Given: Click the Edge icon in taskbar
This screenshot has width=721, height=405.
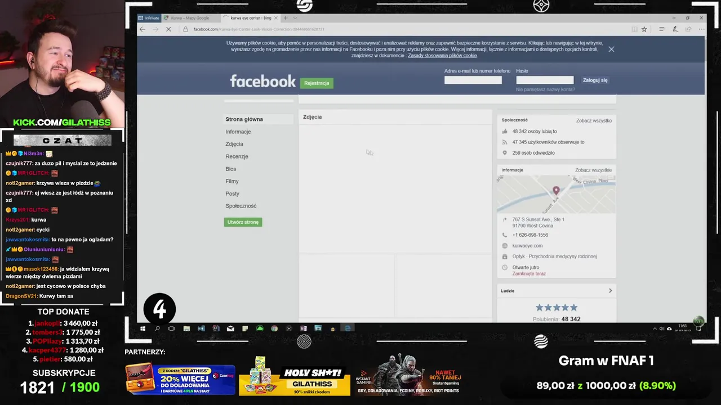Looking at the screenshot, I should click(x=348, y=328).
